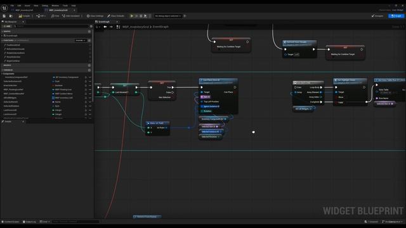Open Output Log in the status bar
This screenshot has height=228, width=406.
click(x=29, y=222)
